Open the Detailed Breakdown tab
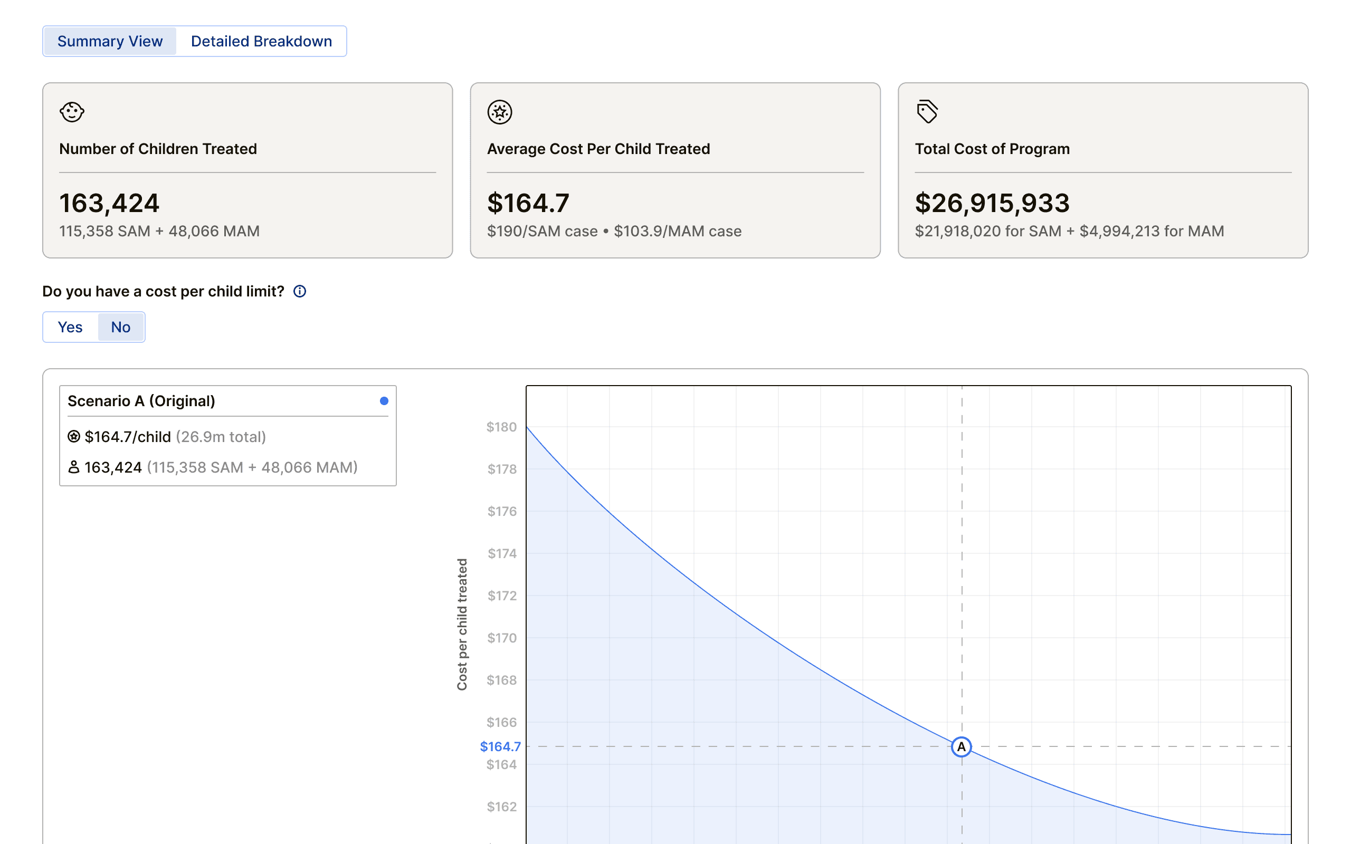Screen dimensions: 1351x844 [261, 41]
